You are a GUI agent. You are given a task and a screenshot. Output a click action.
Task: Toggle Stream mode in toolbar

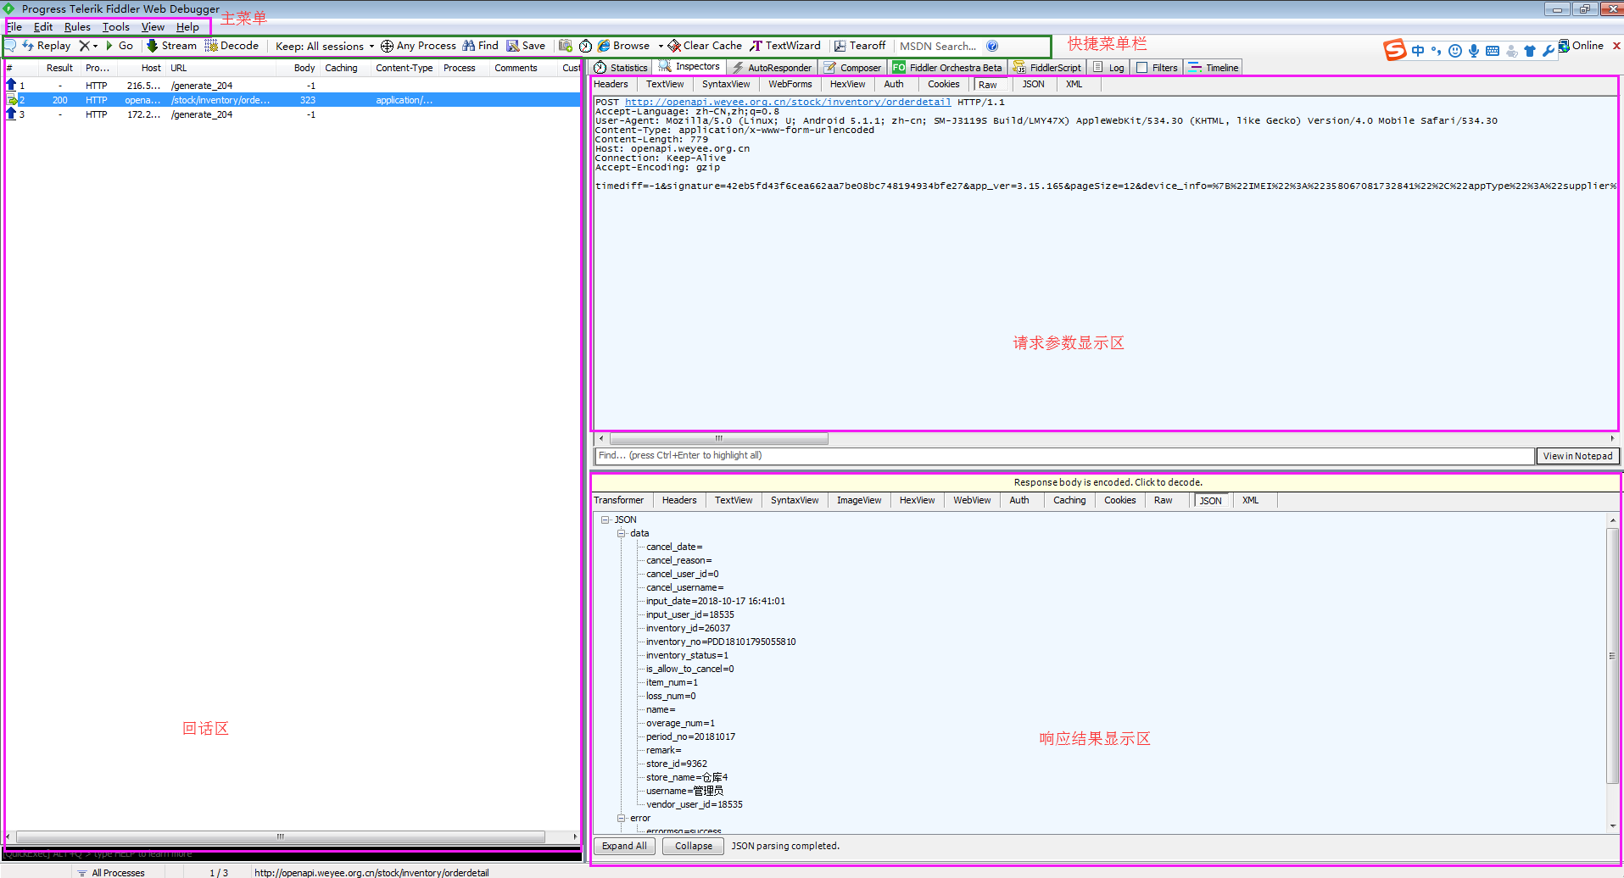click(x=171, y=46)
